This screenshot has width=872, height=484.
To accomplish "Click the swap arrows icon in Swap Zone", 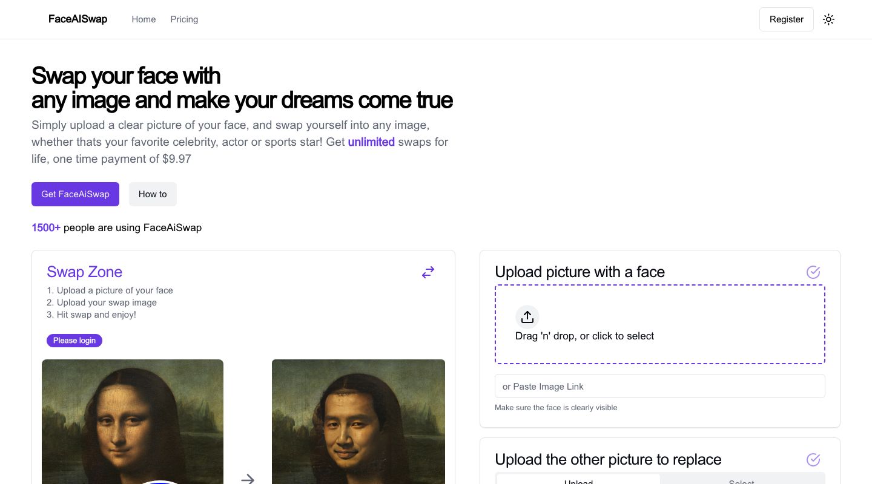I will 428,272.
